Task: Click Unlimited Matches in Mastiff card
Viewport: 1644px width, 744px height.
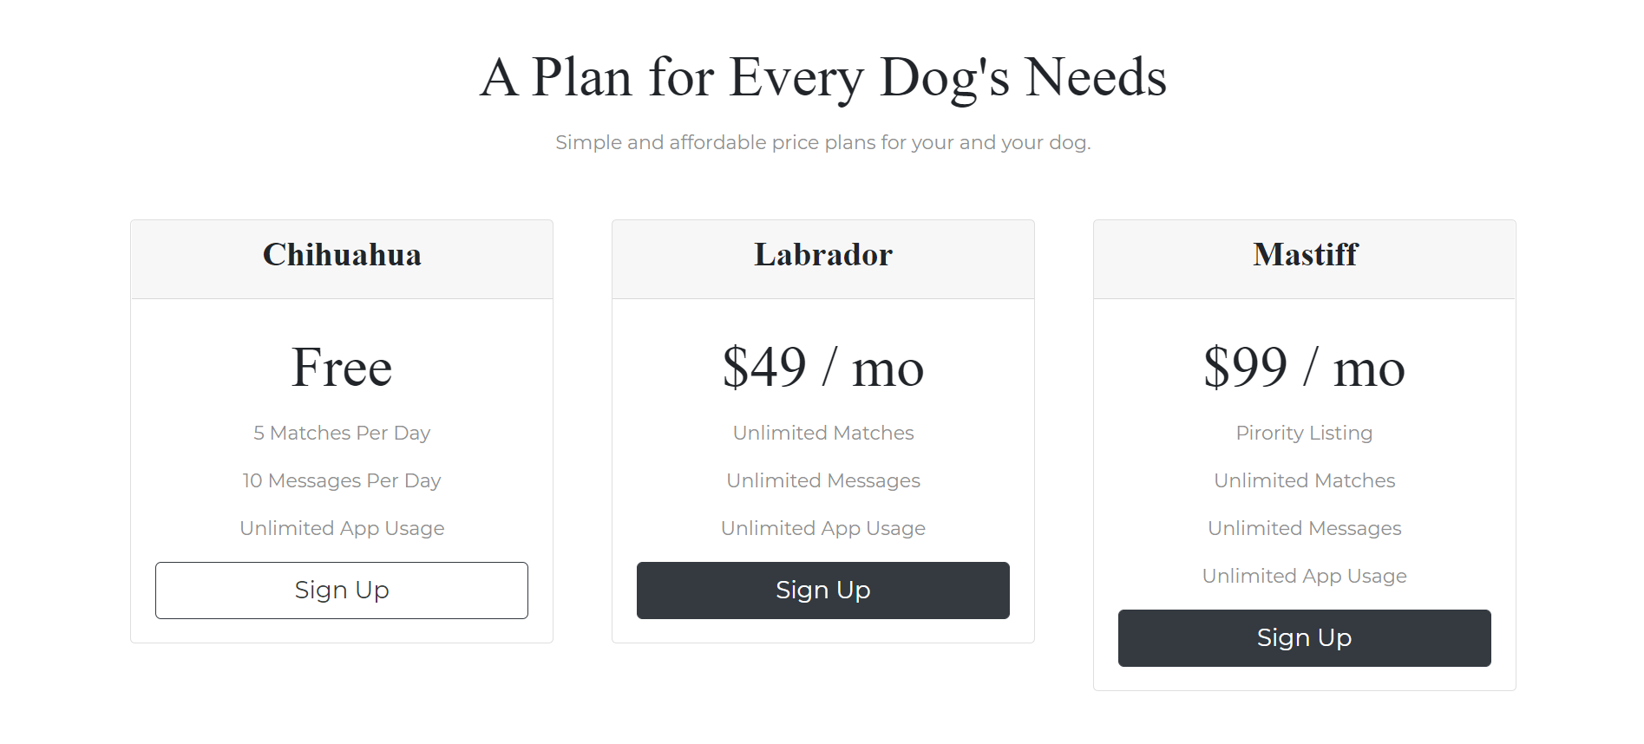Action: tap(1305, 480)
